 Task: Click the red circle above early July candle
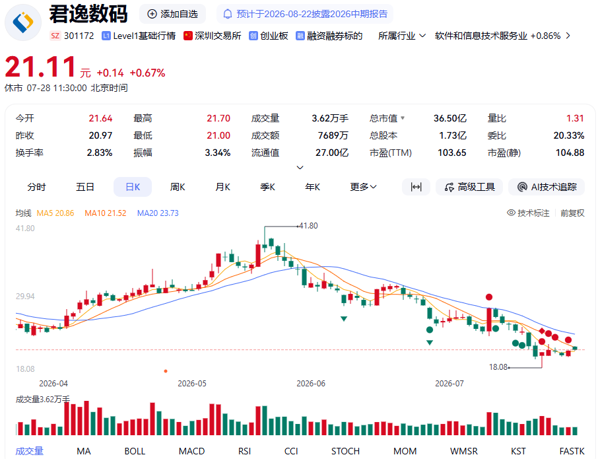[489, 297]
